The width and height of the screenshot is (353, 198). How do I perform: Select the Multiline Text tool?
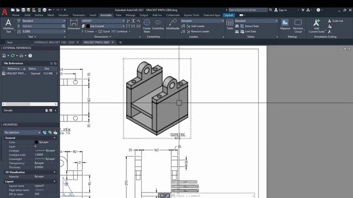coord(8,26)
